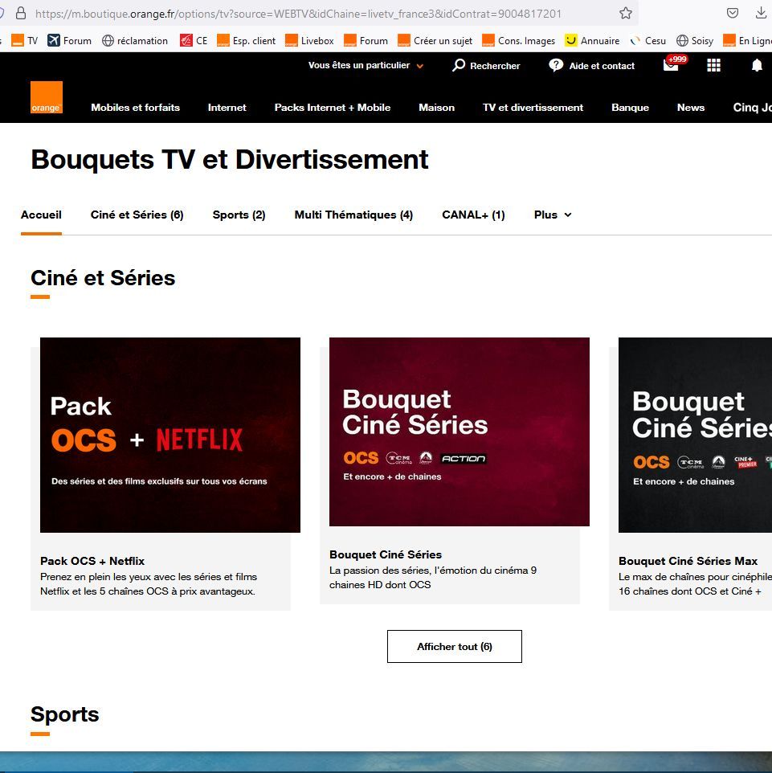Image resolution: width=772 pixels, height=773 pixels.
Task: Expand the Plus dropdown in the bouquet tabs
Action: (x=553, y=215)
